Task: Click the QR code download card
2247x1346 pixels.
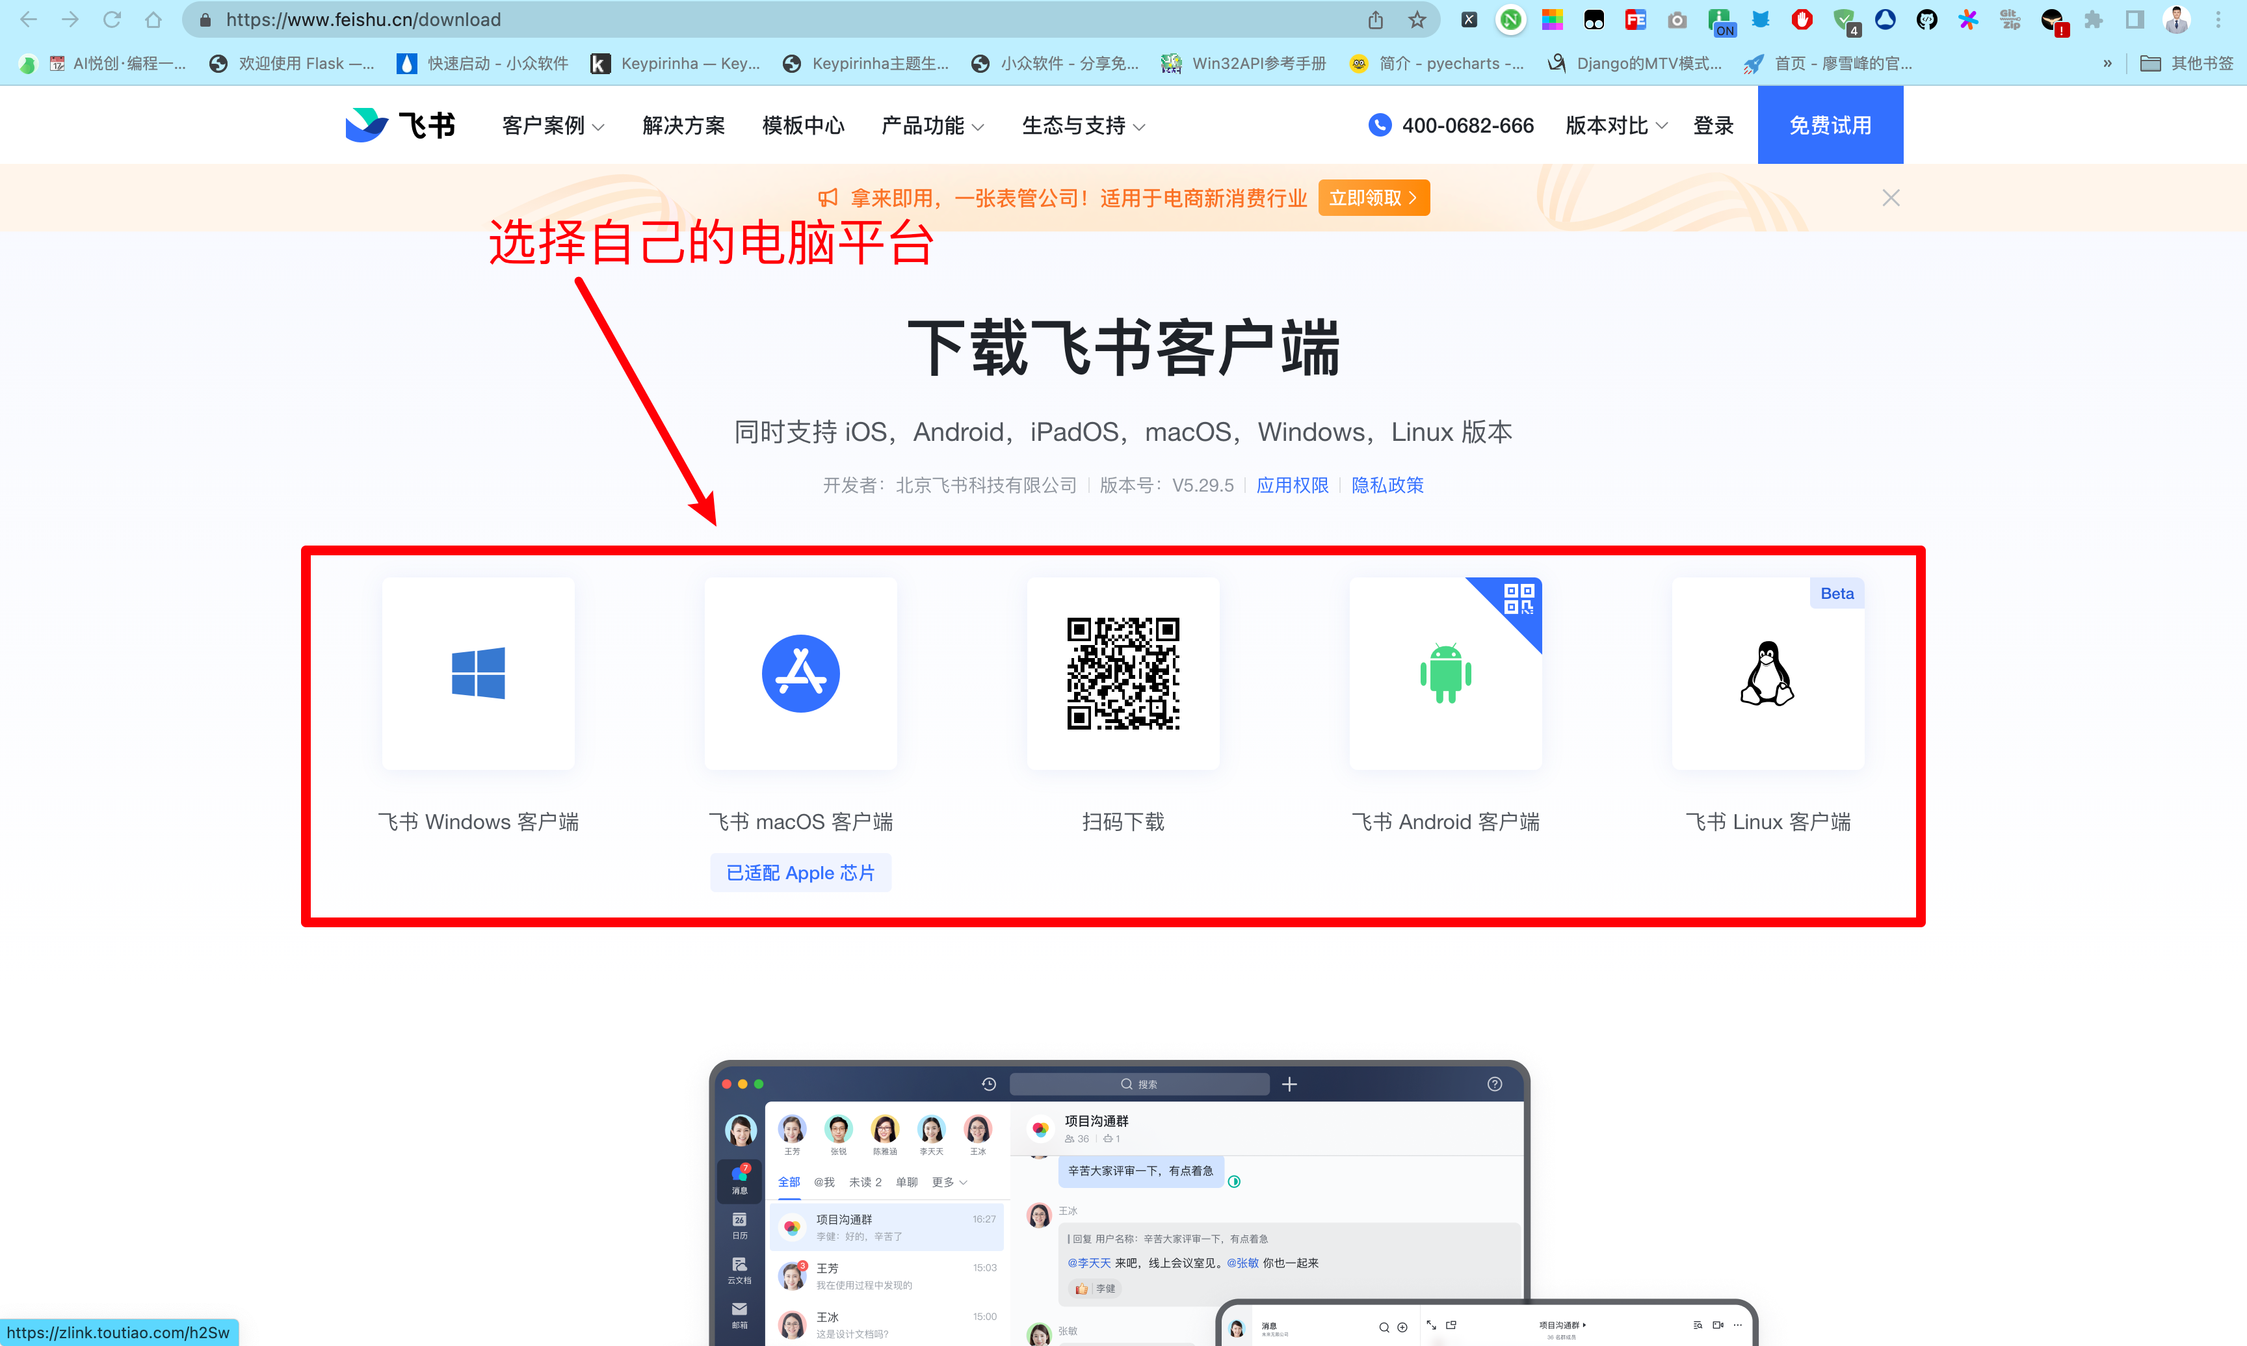Action: 1123,673
